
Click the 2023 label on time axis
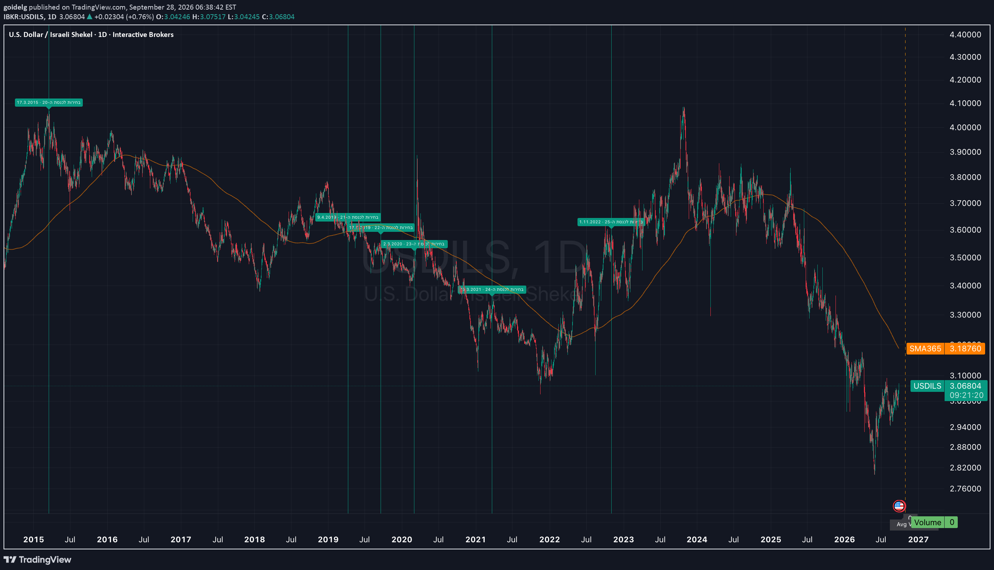pos(624,539)
